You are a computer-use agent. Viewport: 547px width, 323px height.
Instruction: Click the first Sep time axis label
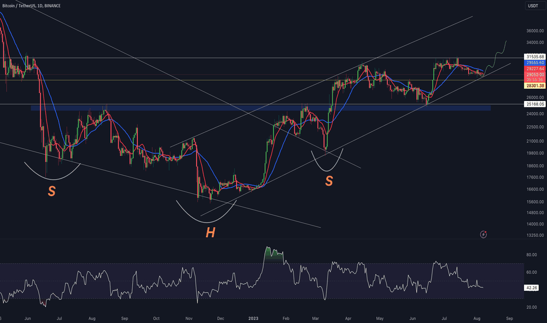tap(124, 318)
